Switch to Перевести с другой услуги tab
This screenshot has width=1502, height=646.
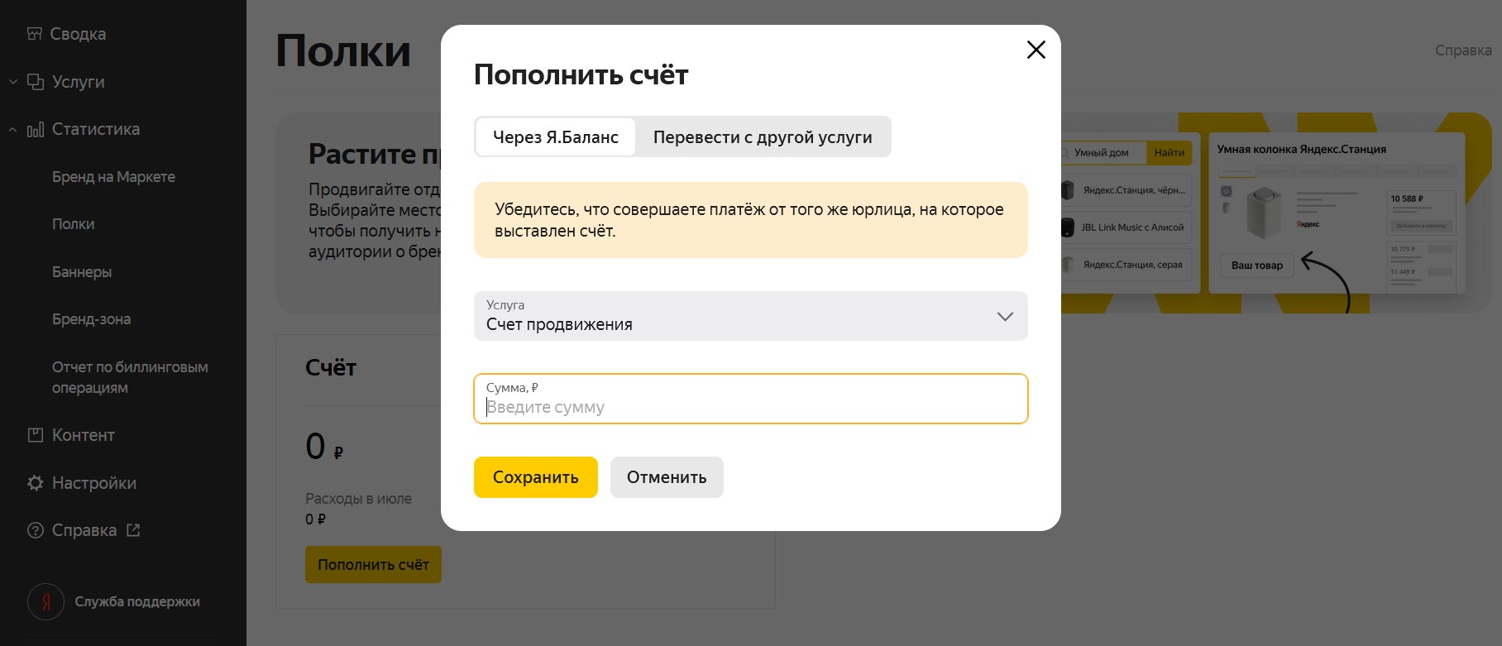(763, 137)
